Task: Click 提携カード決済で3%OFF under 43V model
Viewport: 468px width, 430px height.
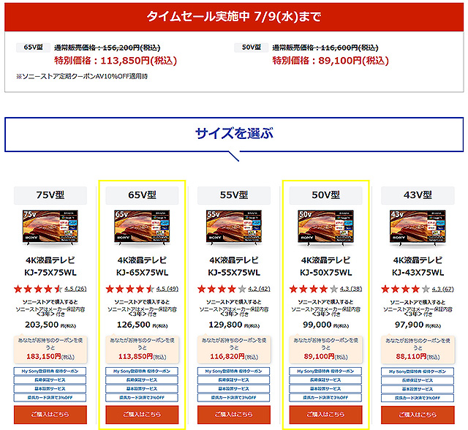Action: click(418, 398)
